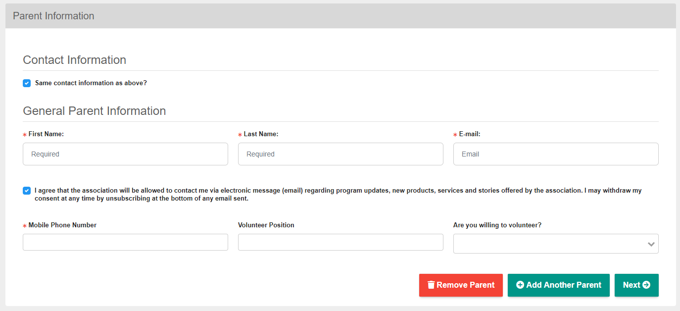
Task: Select the E-mail text box
Action: pyautogui.click(x=555, y=154)
